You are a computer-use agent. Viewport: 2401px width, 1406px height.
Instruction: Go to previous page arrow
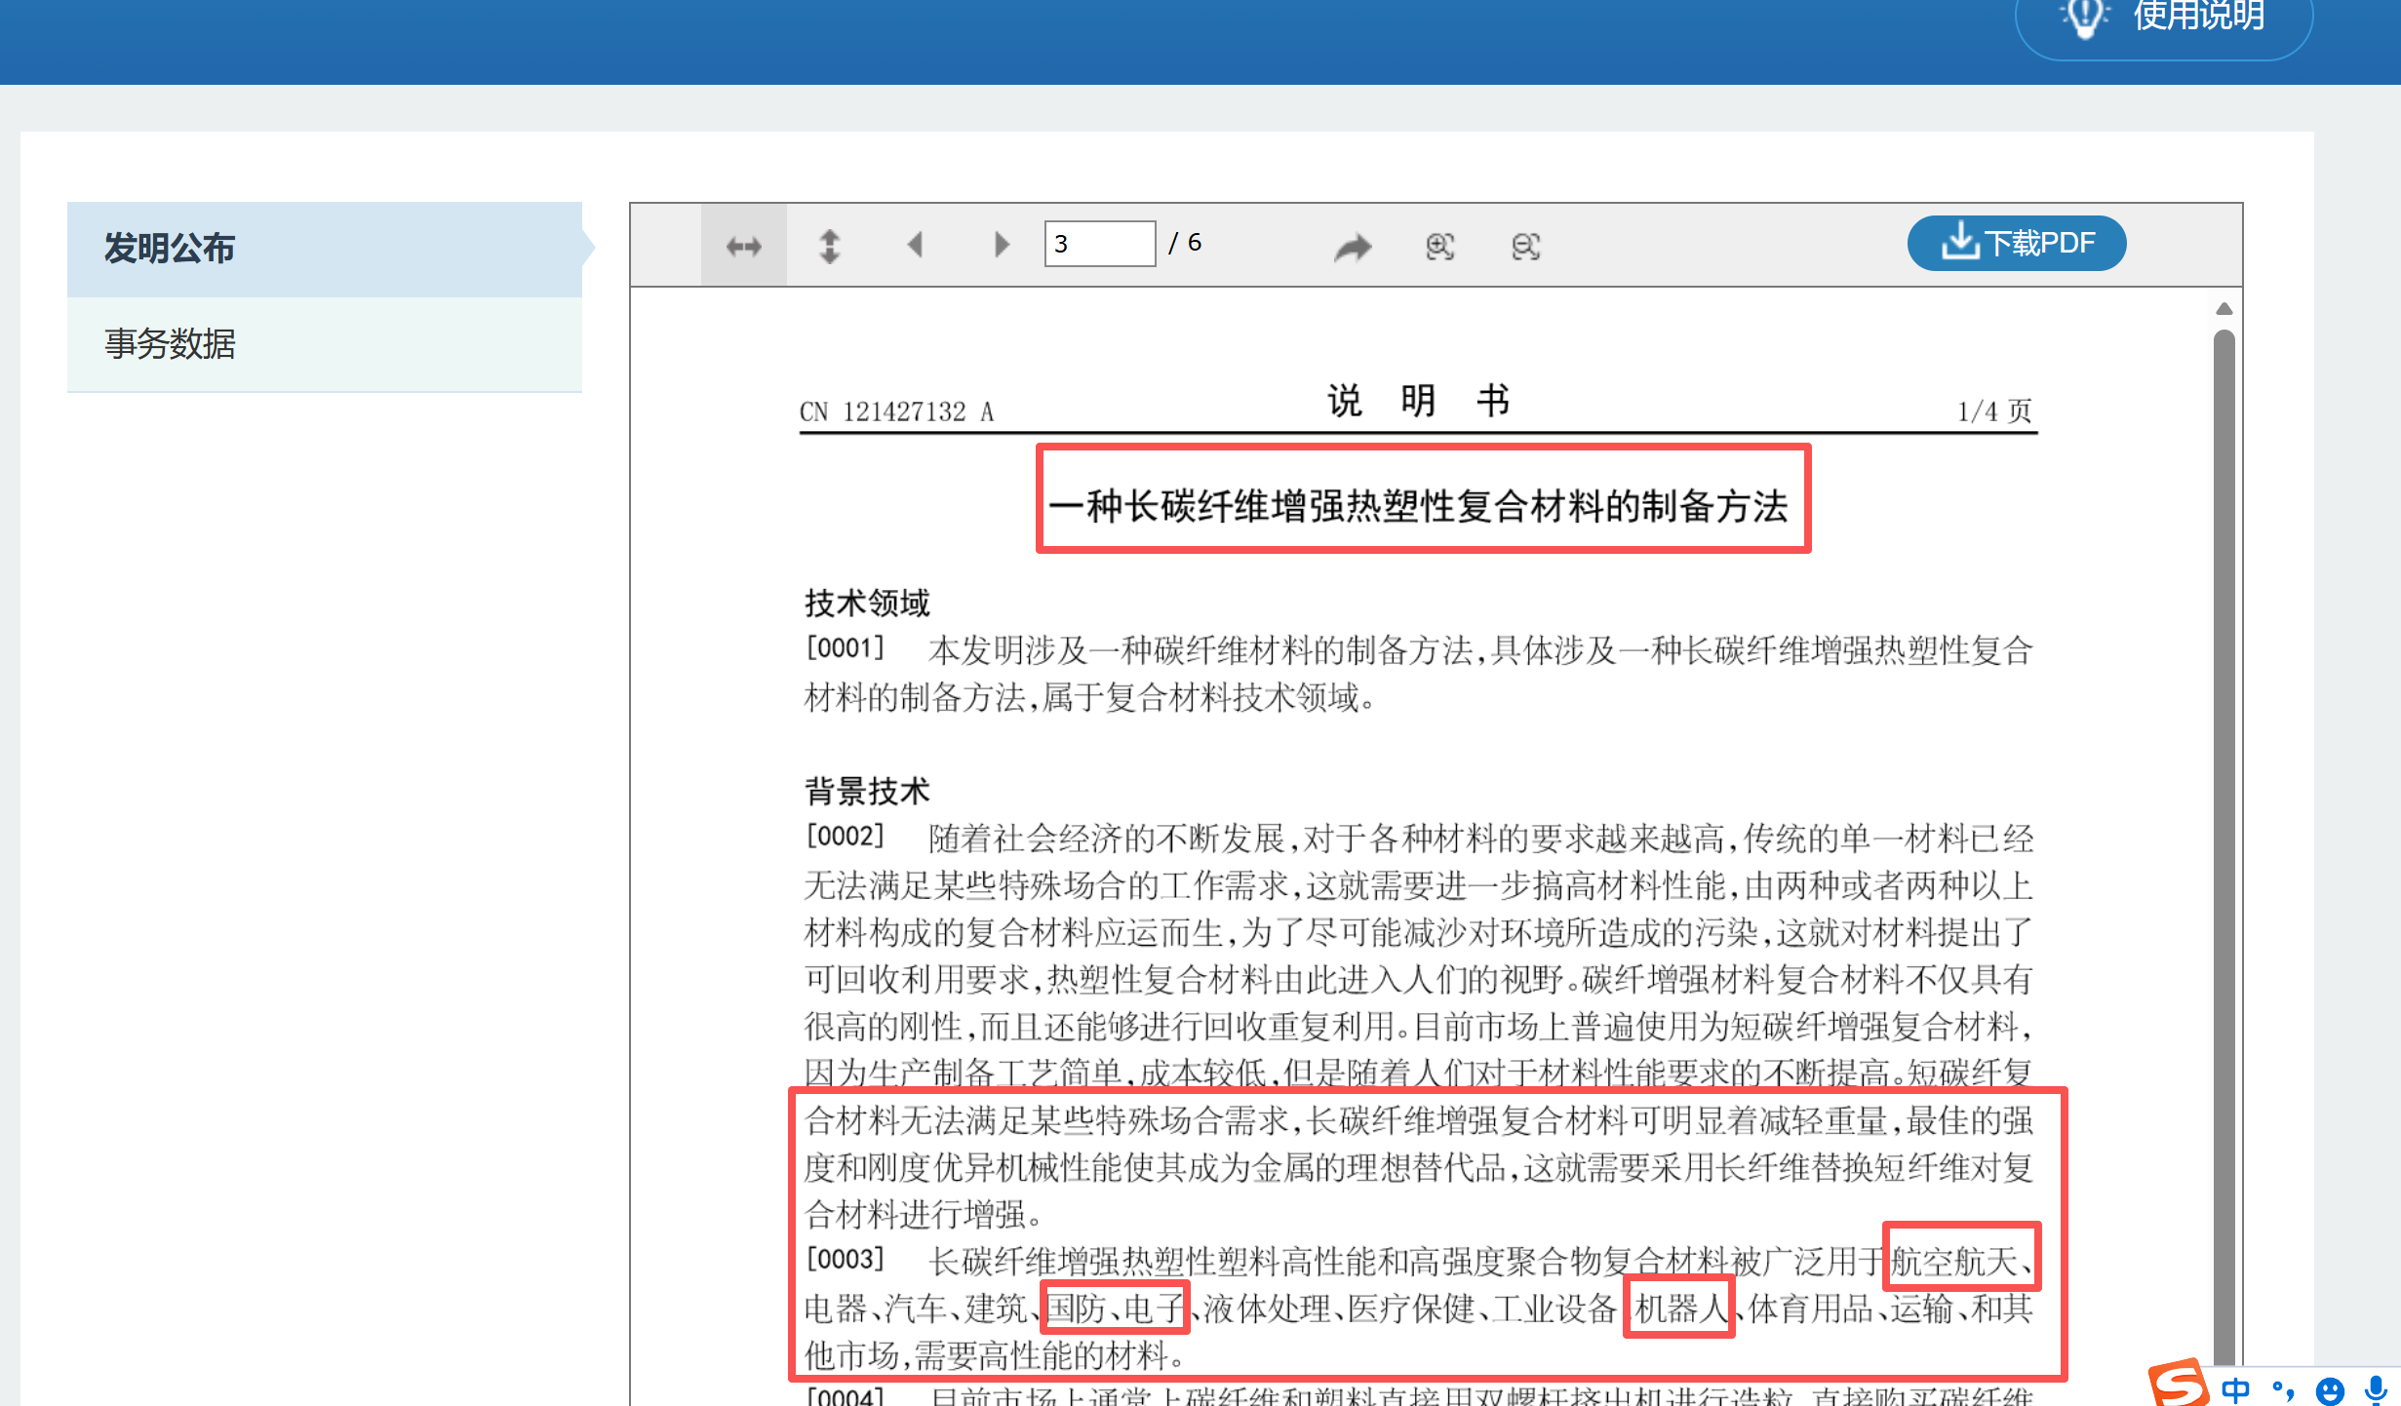pyautogui.click(x=915, y=244)
